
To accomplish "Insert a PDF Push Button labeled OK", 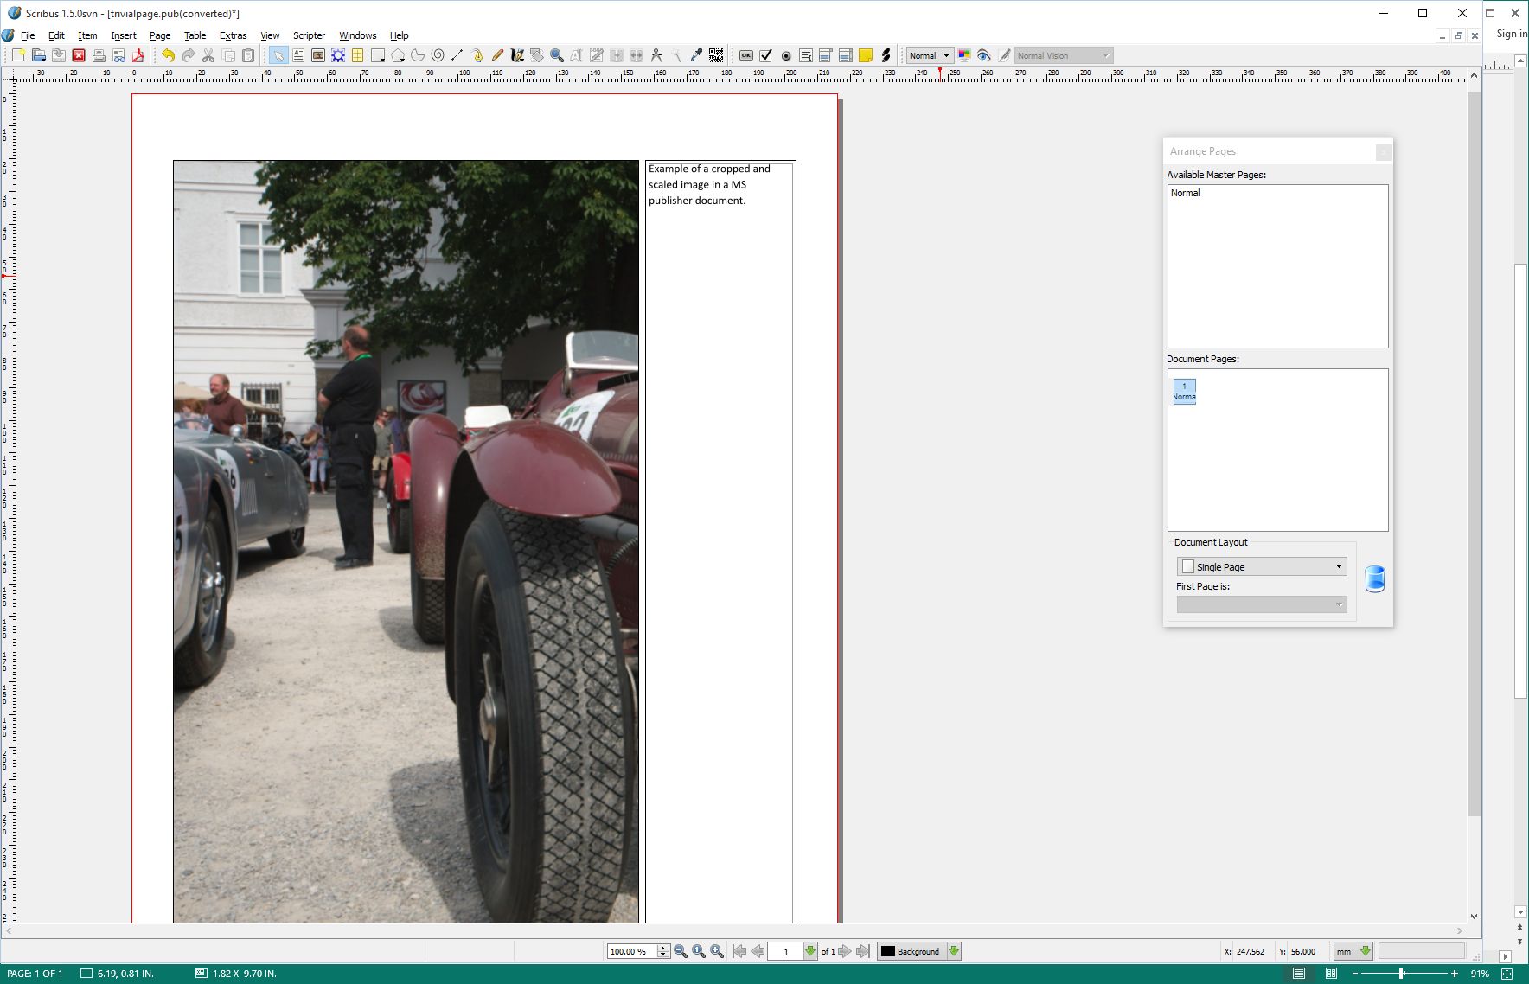I will click(745, 55).
